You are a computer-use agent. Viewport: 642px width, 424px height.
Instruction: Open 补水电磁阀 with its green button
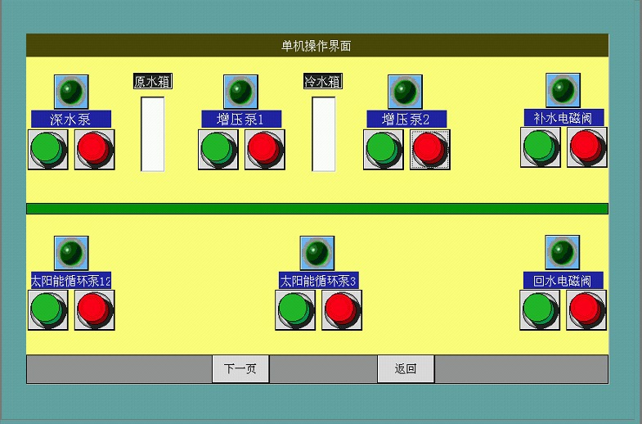tap(541, 147)
